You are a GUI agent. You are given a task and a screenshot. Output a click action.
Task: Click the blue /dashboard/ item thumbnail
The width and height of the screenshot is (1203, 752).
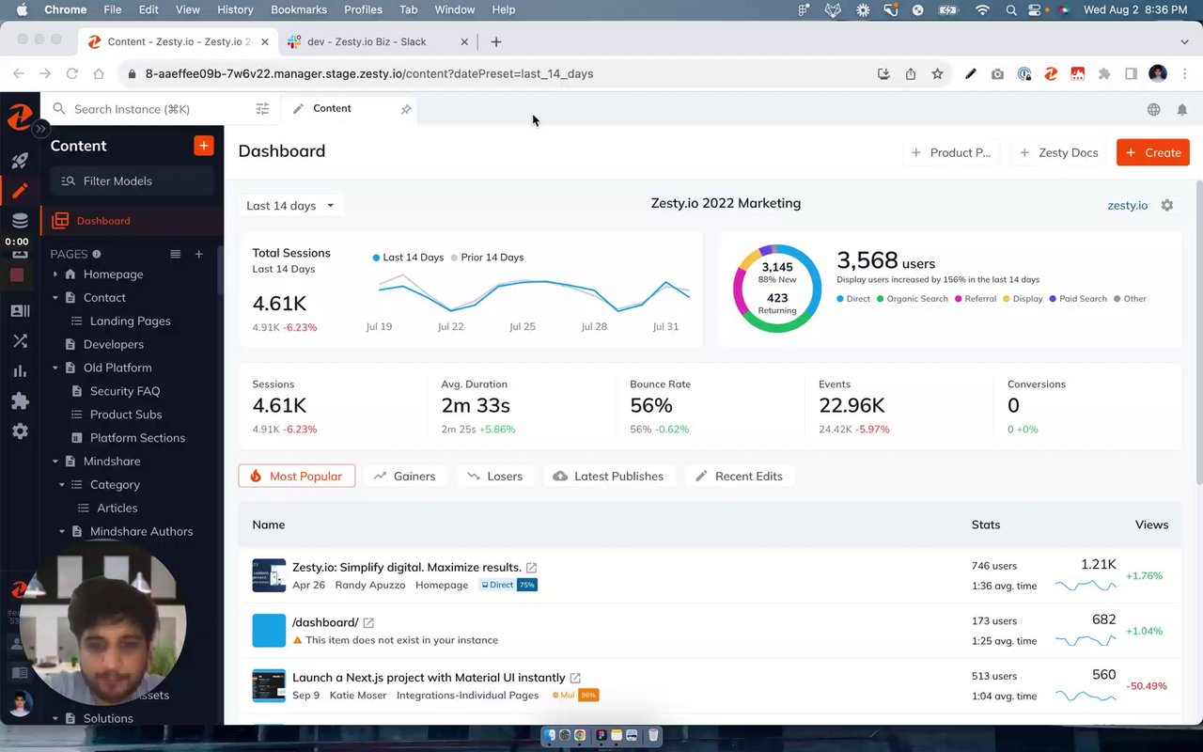269,631
